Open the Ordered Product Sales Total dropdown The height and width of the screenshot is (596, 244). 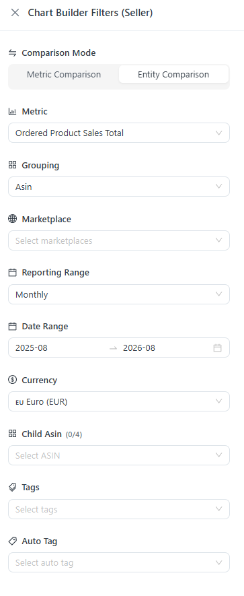coord(119,133)
